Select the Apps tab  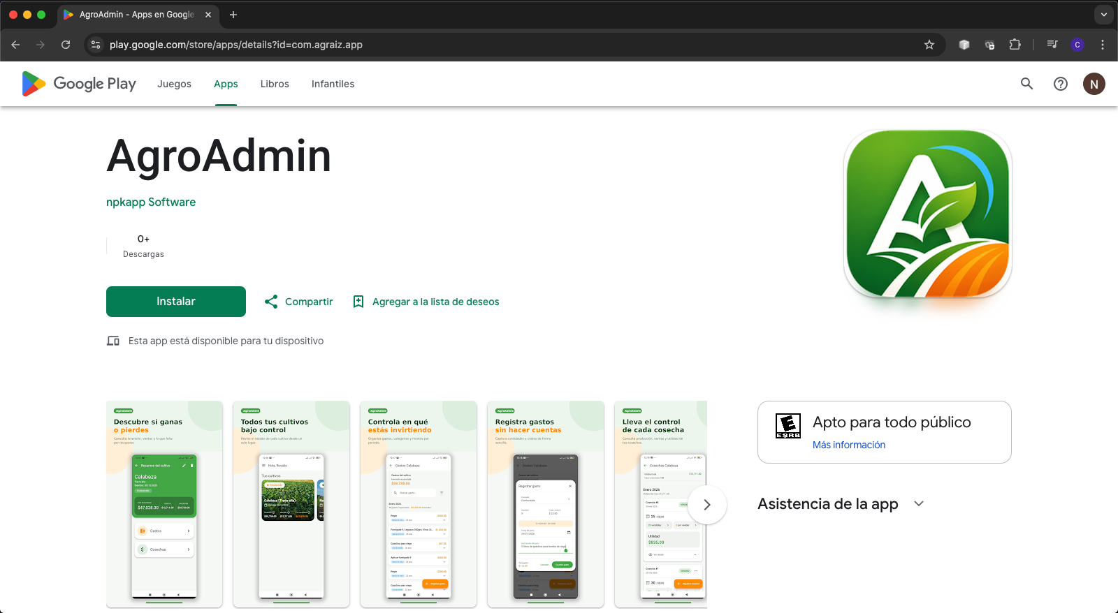pyautogui.click(x=226, y=84)
